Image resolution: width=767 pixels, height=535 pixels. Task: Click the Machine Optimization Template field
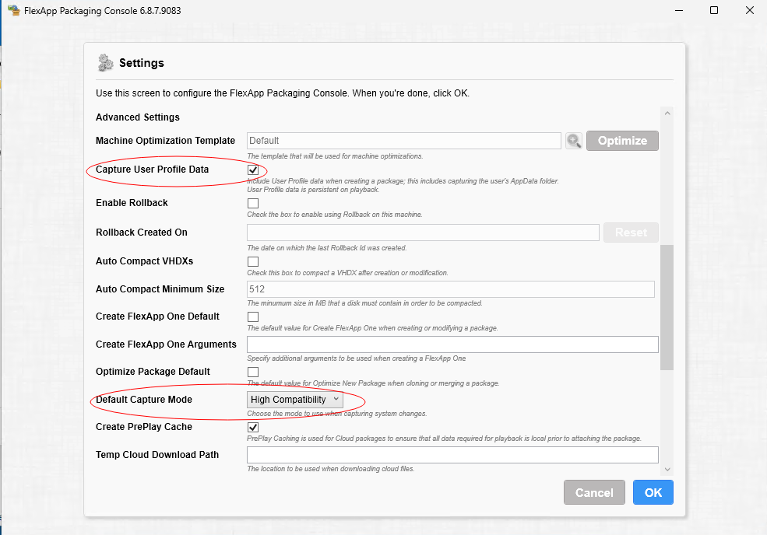[404, 141]
